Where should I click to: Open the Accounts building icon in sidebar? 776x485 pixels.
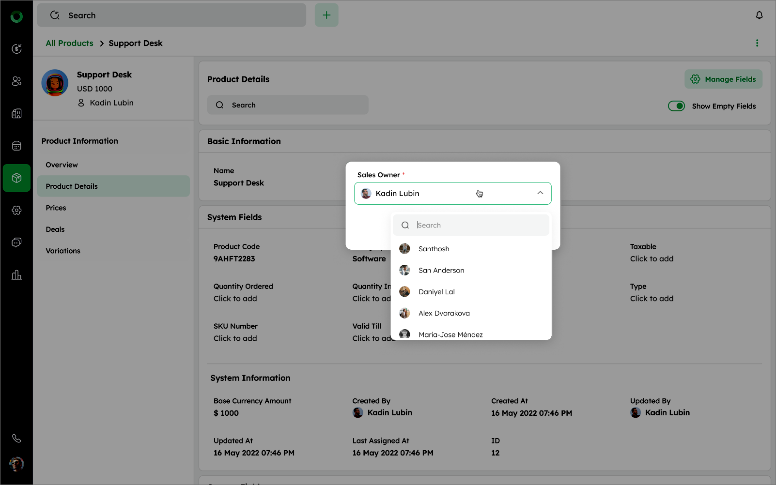coord(16,114)
